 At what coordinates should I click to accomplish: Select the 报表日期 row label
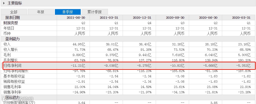(12, 18)
